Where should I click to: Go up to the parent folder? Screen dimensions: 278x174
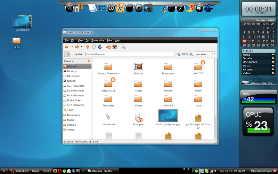[x=88, y=47]
